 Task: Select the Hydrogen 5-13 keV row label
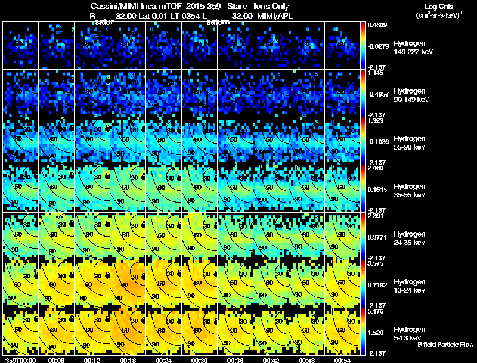410,334
